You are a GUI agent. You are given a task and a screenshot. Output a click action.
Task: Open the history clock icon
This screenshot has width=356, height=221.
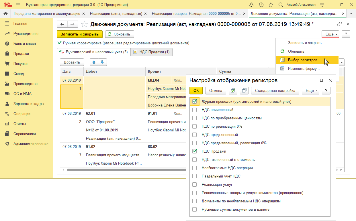click(261, 5)
